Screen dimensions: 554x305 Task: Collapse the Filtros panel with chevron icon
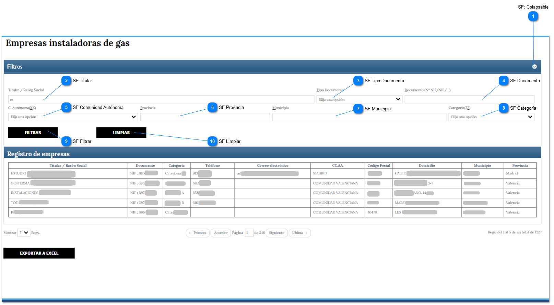[534, 67]
